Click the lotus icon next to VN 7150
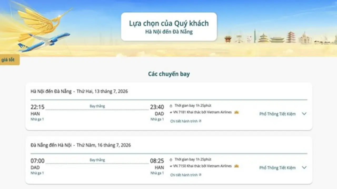 tap(236, 166)
